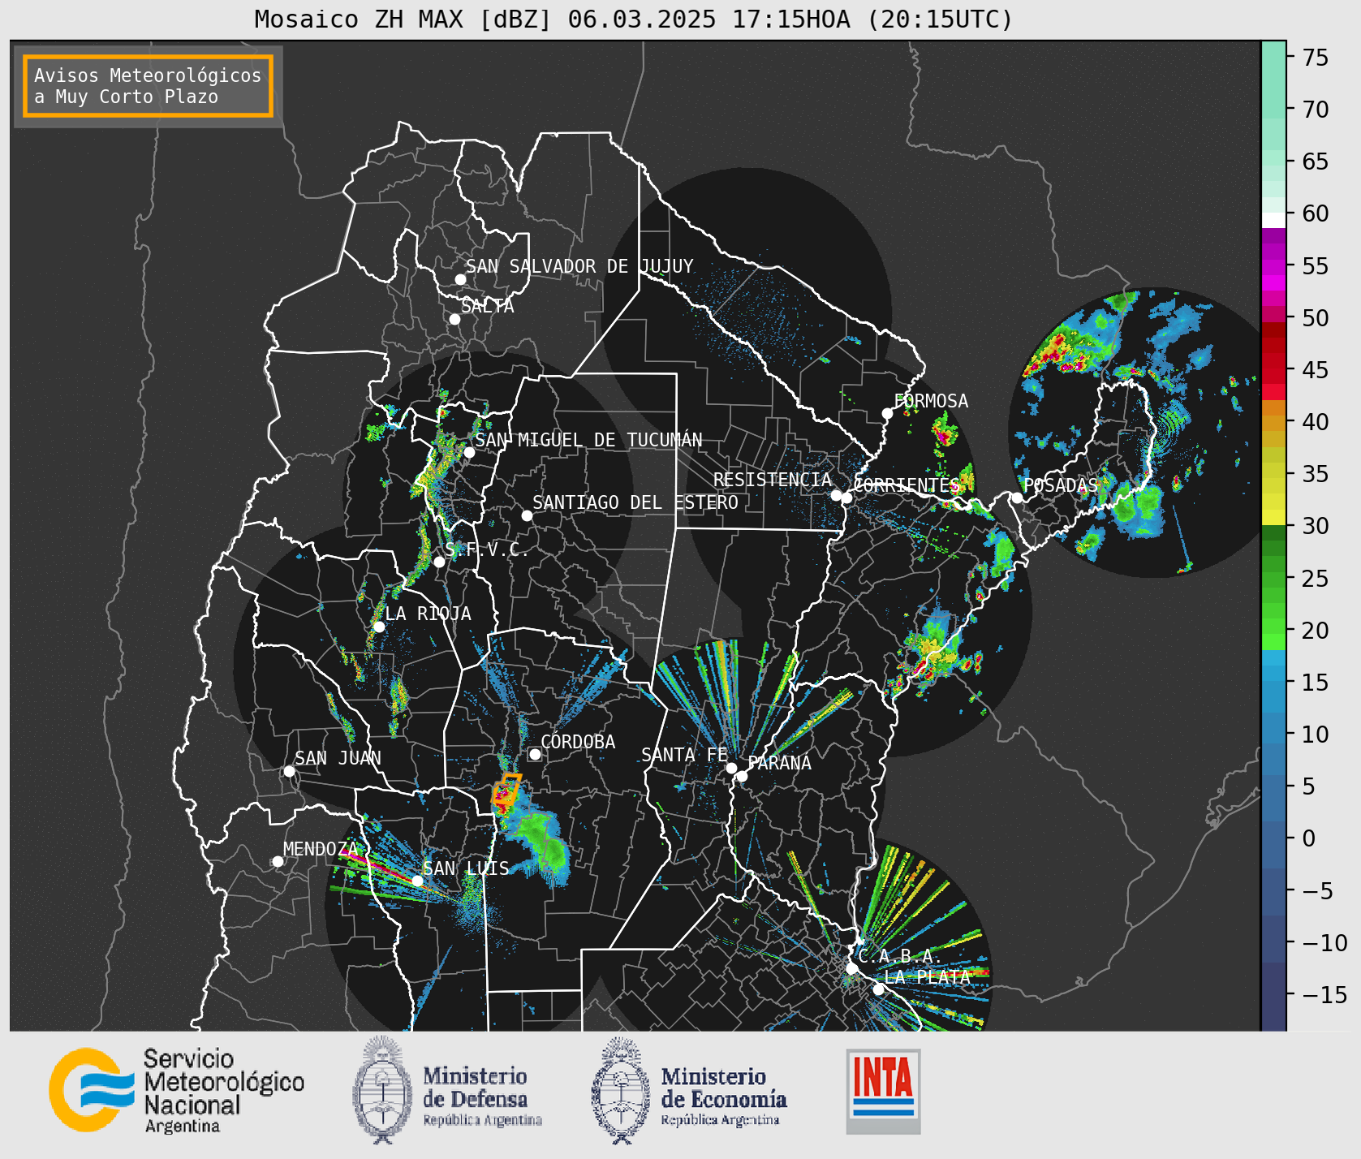Click the FORMOSA label
Screen dimensions: 1361x1159
pyautogui.click(x=931, y=401)
